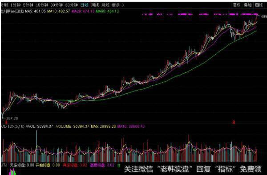Switch to the 分时 intraday tab

(4, 5)
